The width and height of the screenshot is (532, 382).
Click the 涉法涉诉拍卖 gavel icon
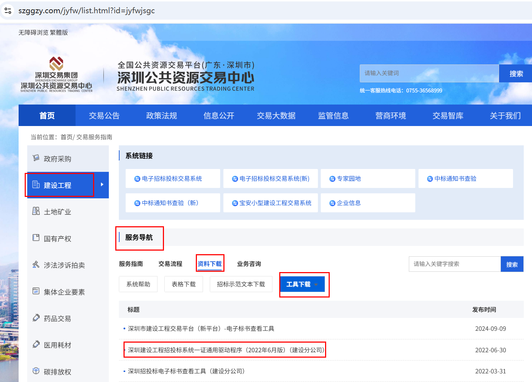(36, 265)
